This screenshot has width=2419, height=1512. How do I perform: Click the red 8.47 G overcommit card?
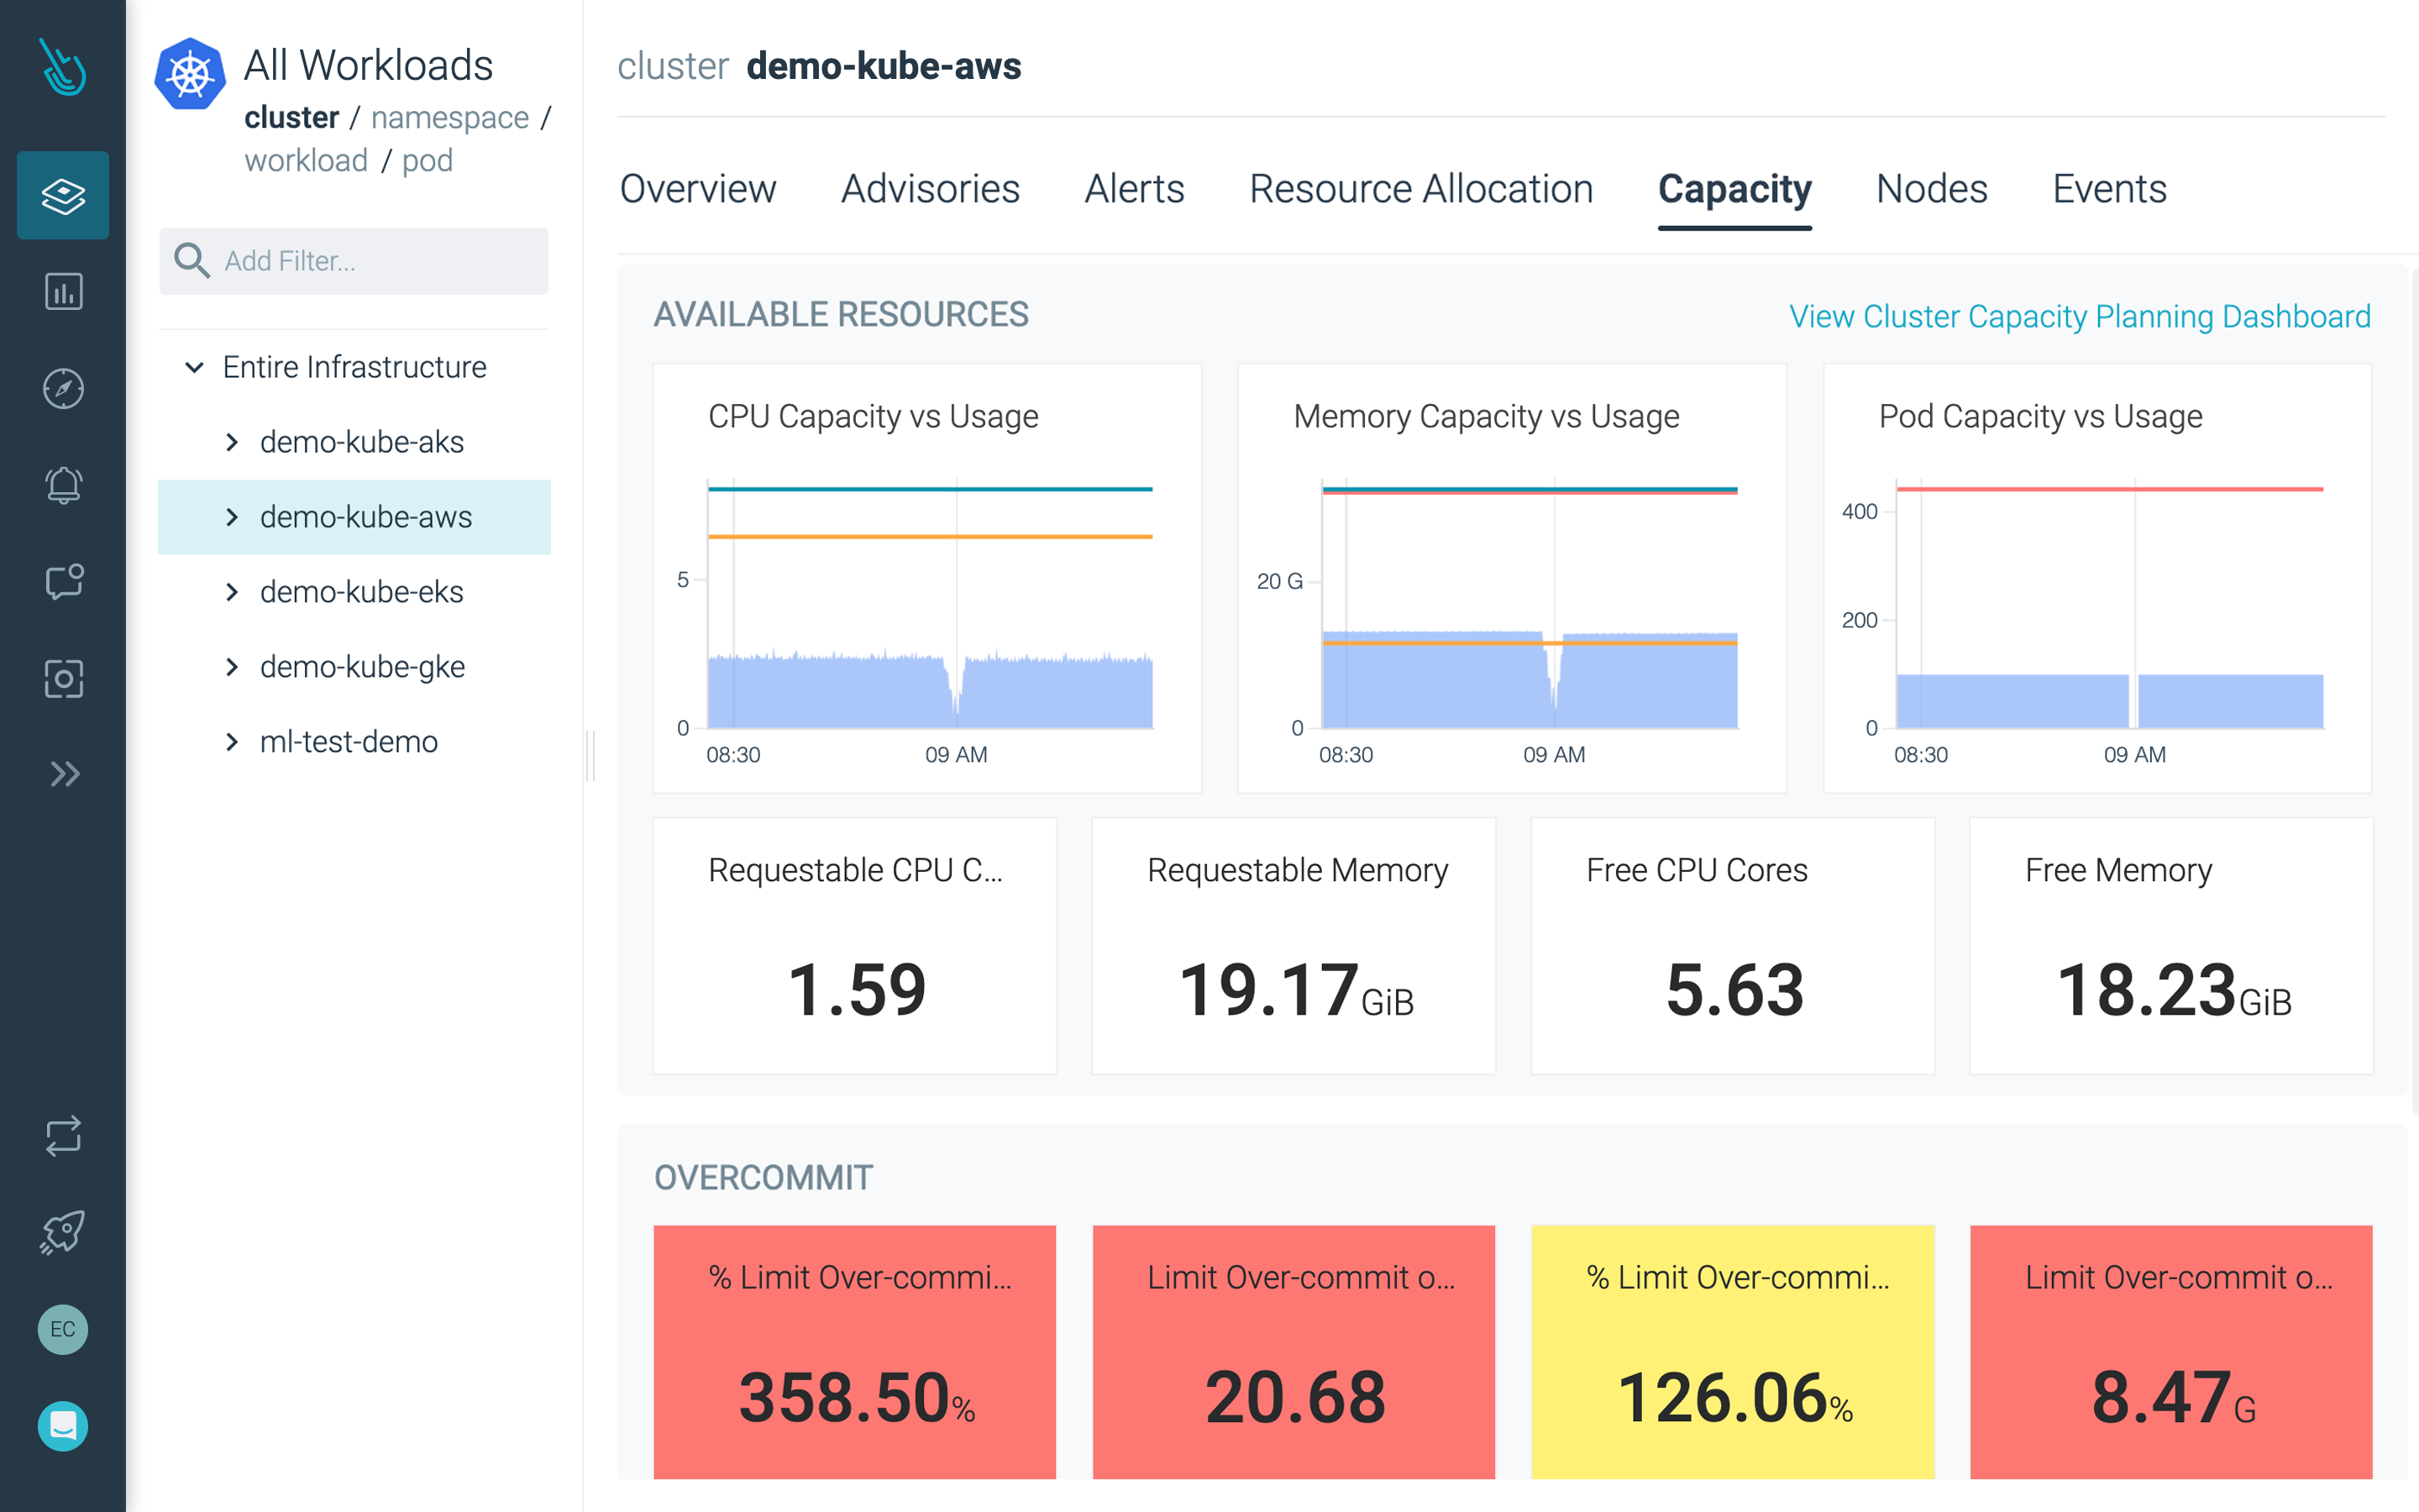coord(2171,1352)
